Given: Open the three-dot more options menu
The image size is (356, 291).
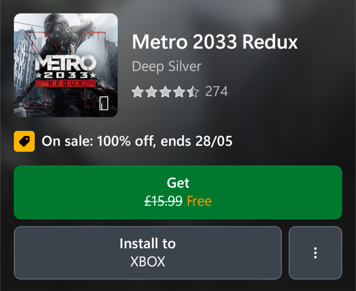Looking at the screenshot, I should 315,253.
